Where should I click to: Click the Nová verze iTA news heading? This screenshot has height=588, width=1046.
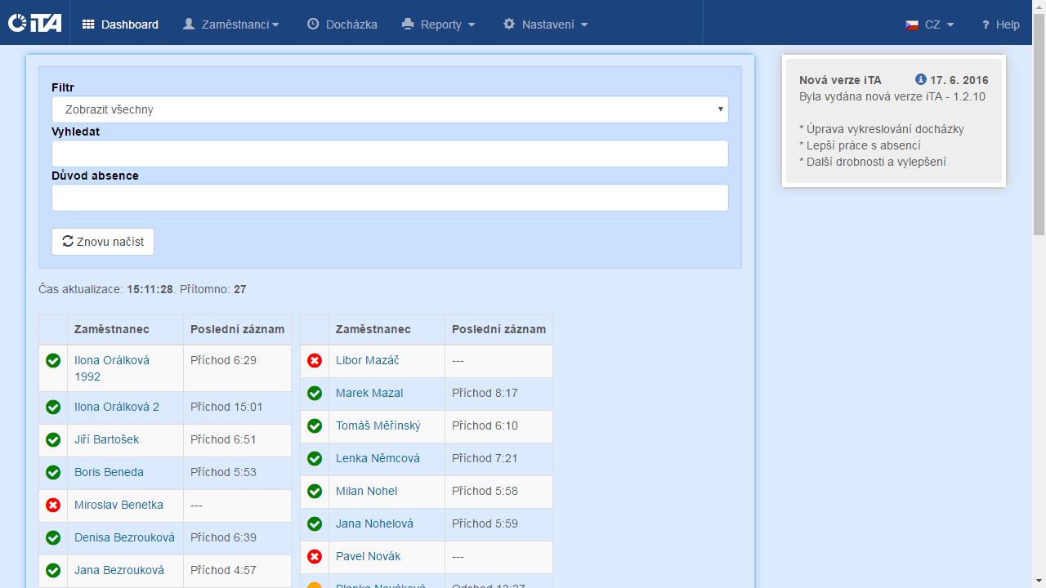(840, 80)
